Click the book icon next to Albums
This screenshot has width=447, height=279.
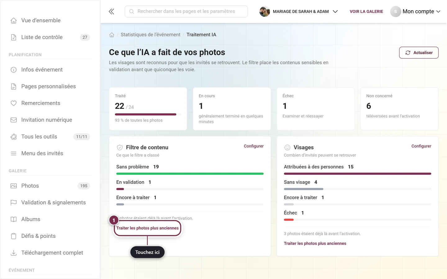[14, 219]
